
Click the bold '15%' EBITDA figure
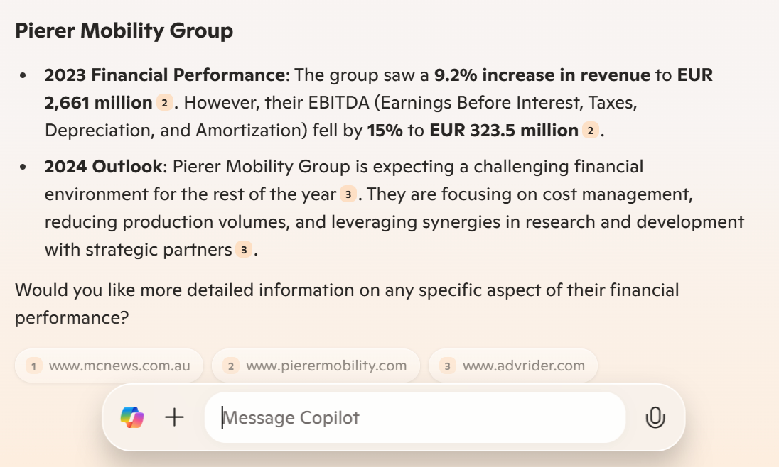click(x=385, y=131)
